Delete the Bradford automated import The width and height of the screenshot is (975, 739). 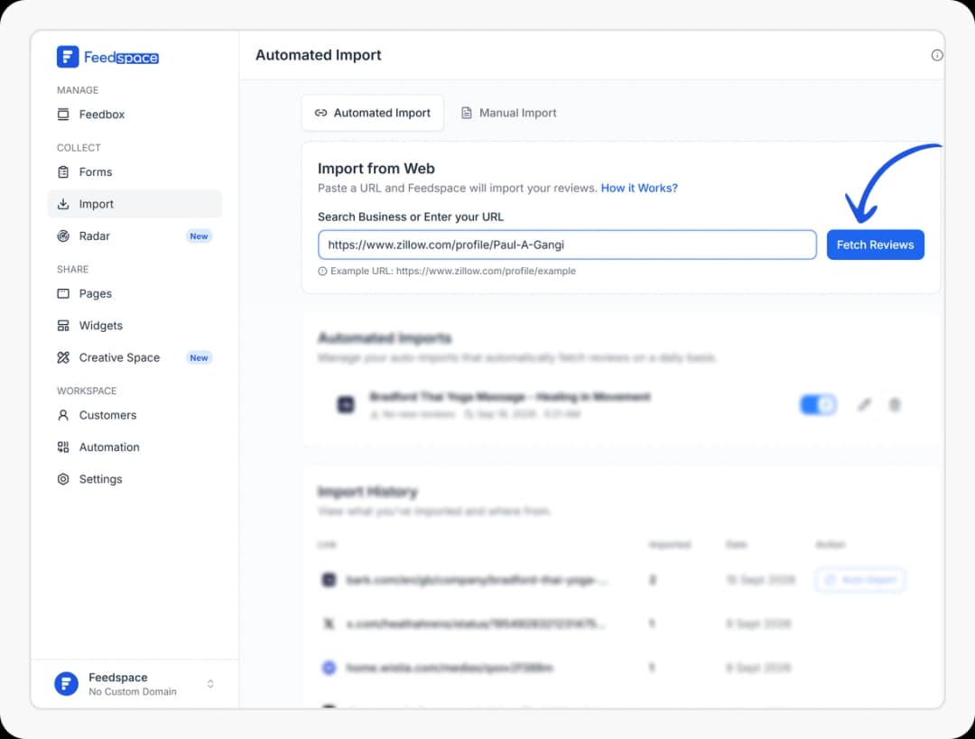click(894, 404)
